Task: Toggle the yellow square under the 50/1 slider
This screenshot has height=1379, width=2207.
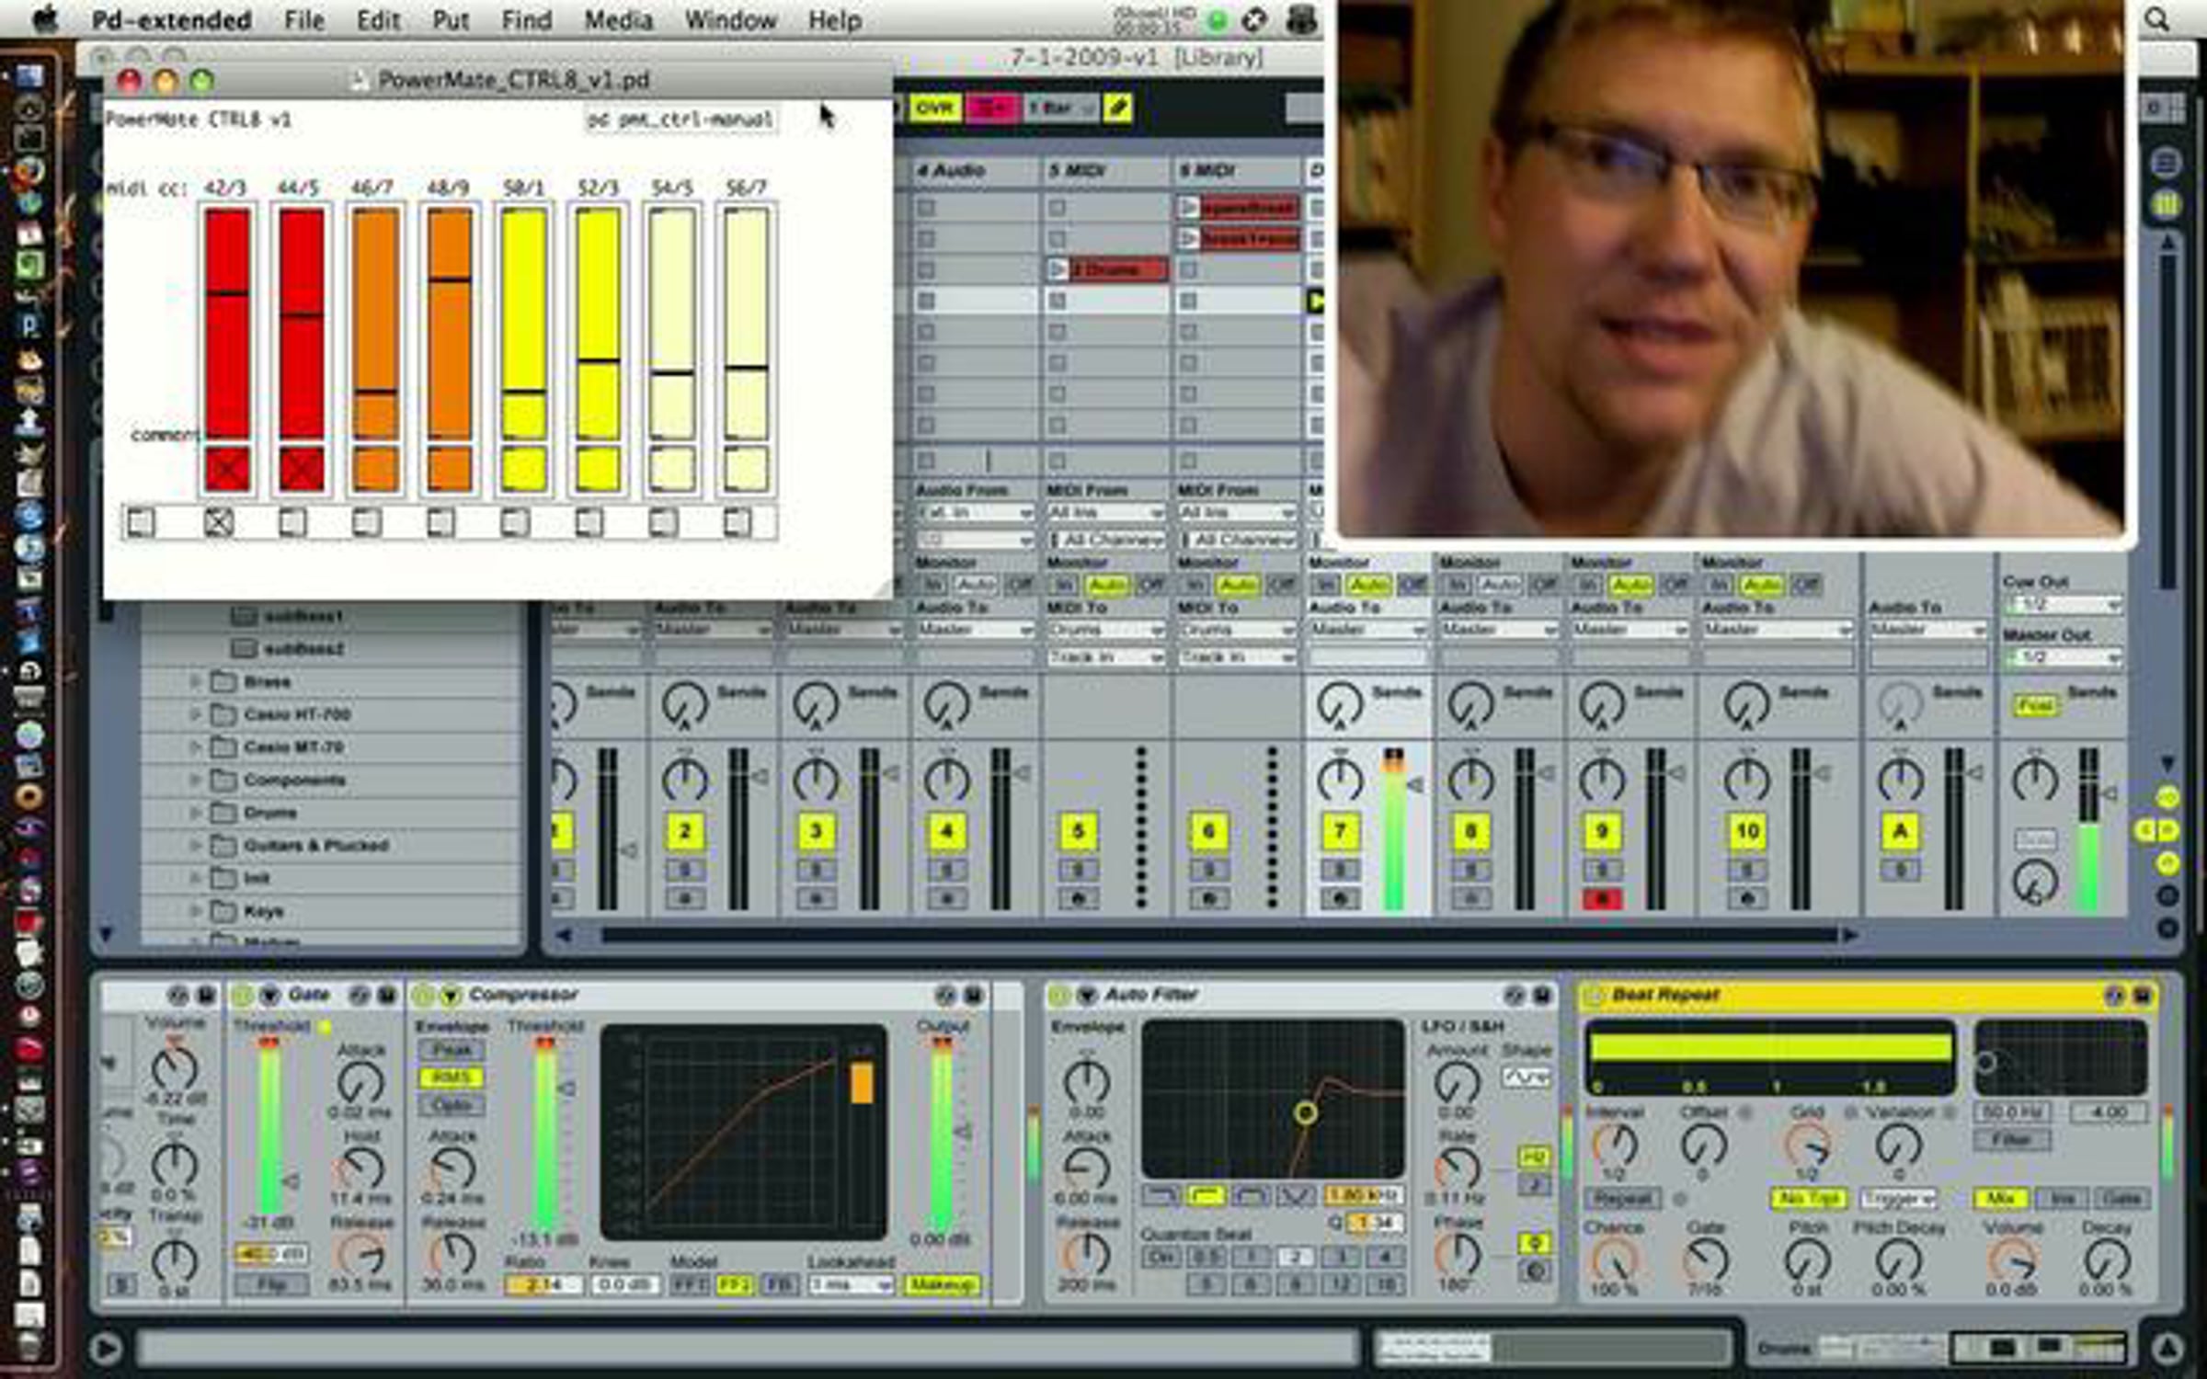Action: click(x=524, y=470)
